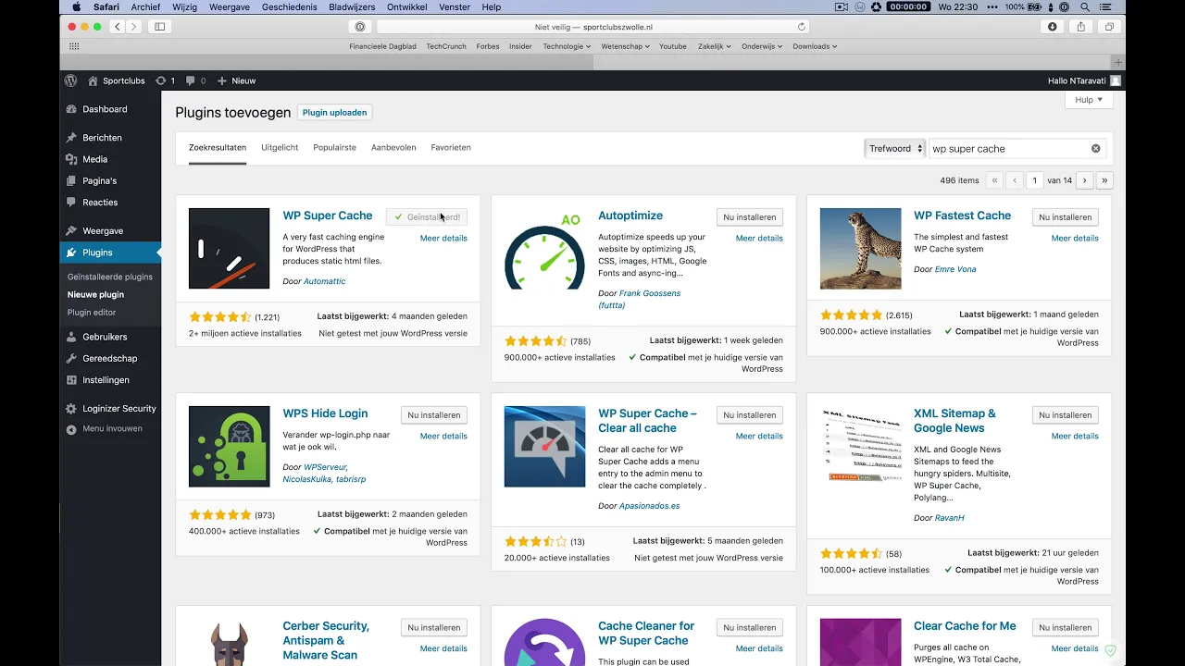Open the Onderwijs bookmarks folder dropdown

click(x=761, y=46)
